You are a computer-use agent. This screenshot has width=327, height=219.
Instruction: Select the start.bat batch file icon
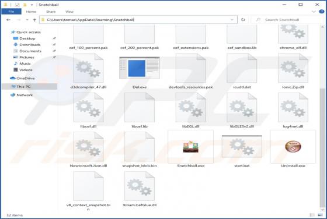(x=242, y=147)
